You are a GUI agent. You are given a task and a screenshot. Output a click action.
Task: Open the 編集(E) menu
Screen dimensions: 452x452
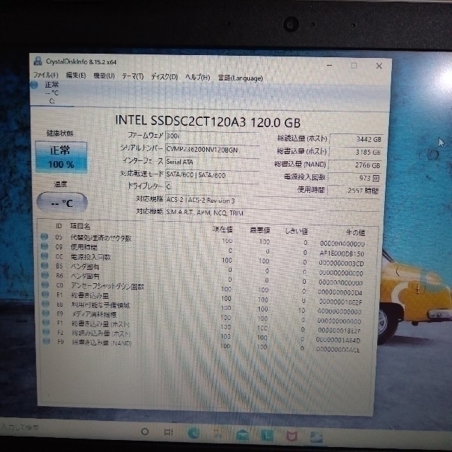76,76
